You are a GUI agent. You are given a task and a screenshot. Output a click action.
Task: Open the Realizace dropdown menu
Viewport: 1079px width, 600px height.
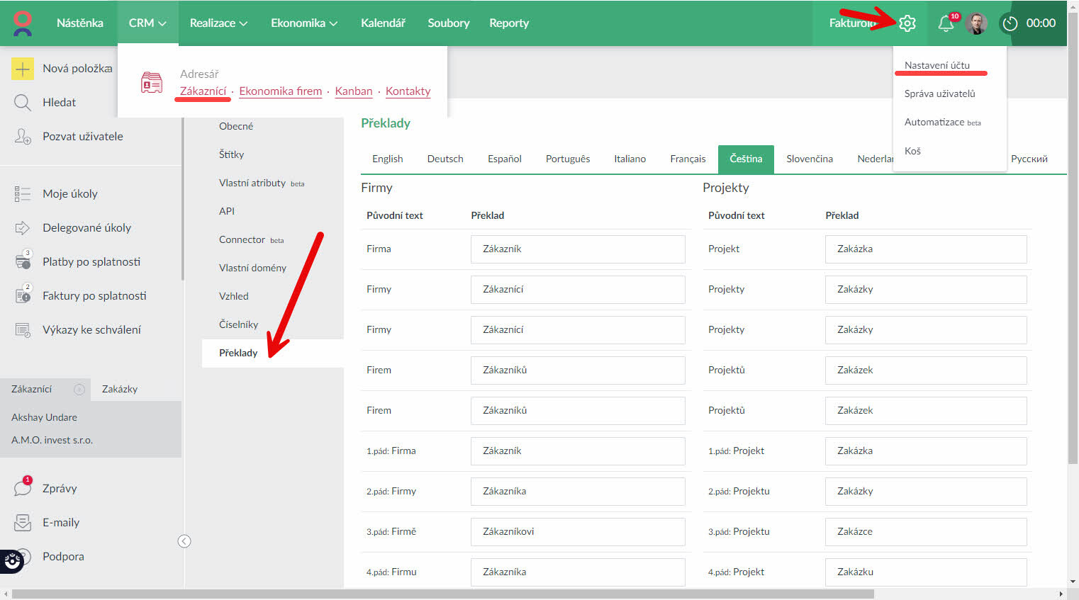point(218,23)
